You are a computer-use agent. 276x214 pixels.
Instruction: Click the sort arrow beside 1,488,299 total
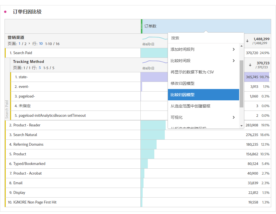[247, 41]
